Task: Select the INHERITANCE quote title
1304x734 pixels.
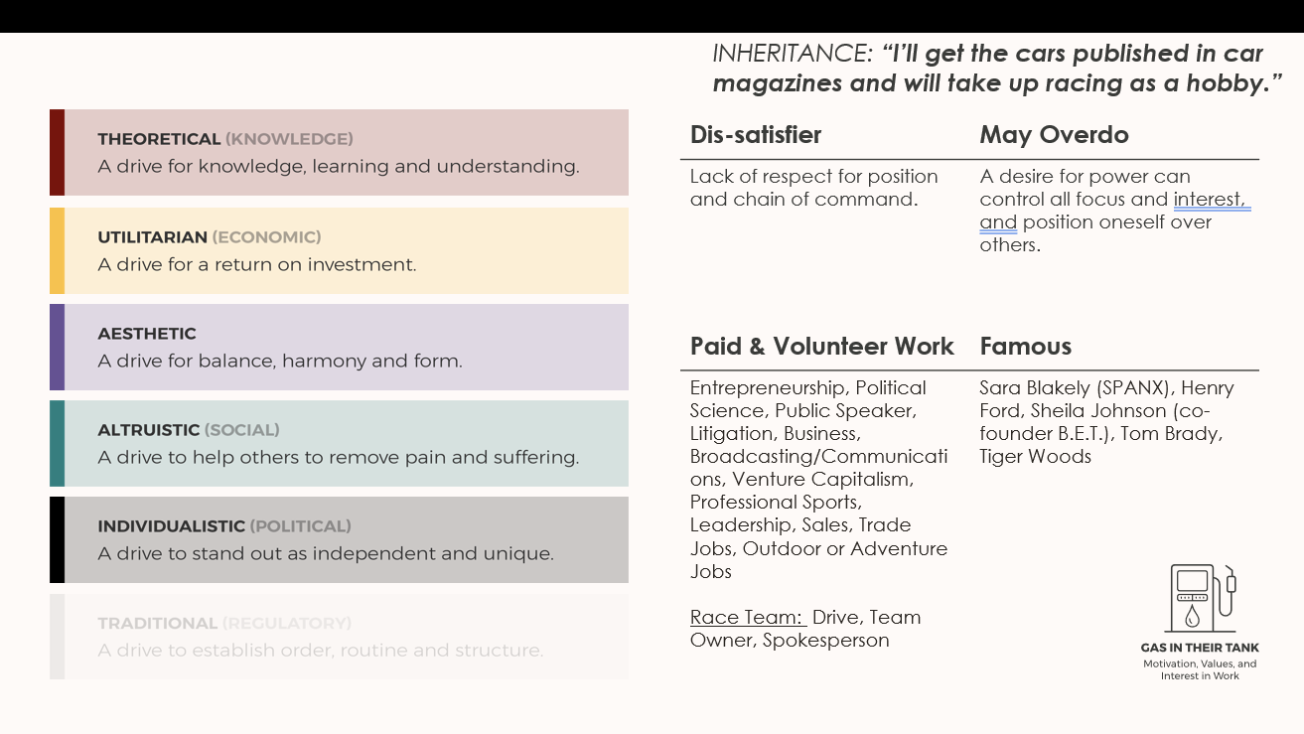Action: (x=997, y=69)
